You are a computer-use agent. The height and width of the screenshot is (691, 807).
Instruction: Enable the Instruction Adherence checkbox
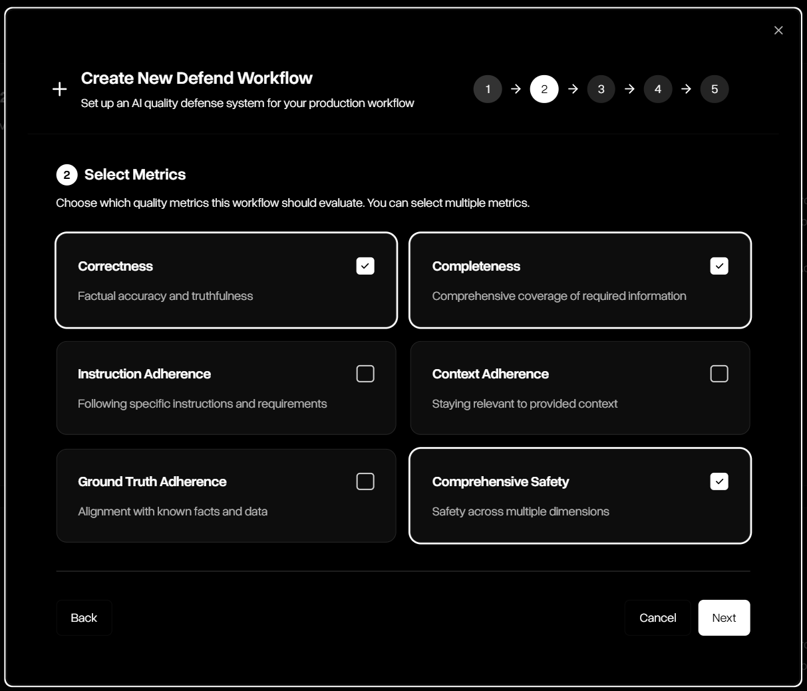[365, 373]
